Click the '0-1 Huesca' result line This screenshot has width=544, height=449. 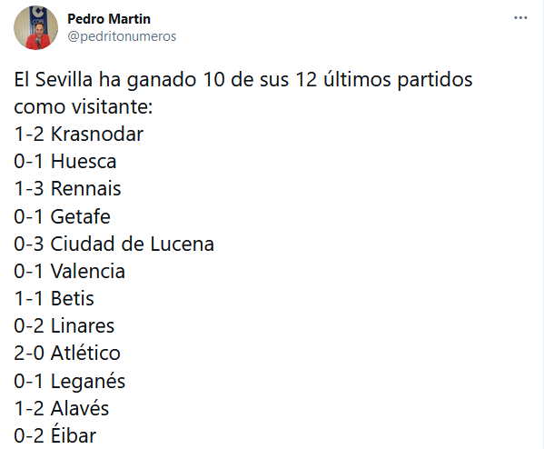point(65,162)
